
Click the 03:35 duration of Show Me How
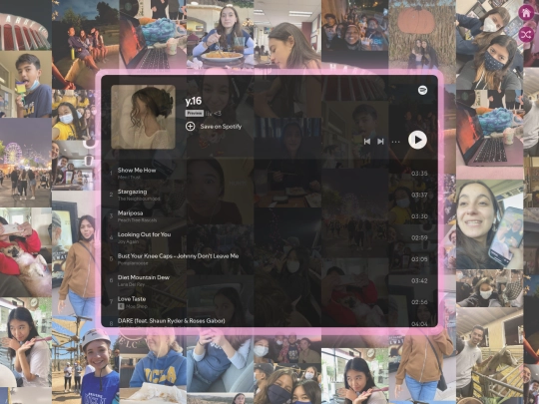[x=419, y=174]
